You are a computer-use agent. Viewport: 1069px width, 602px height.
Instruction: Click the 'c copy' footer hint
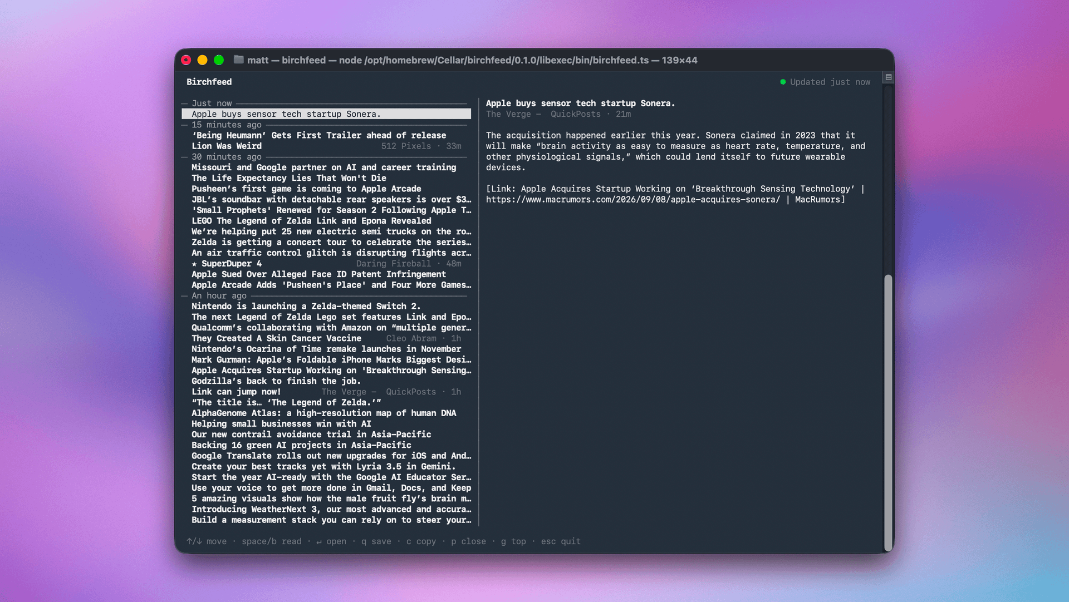(421, 541)
